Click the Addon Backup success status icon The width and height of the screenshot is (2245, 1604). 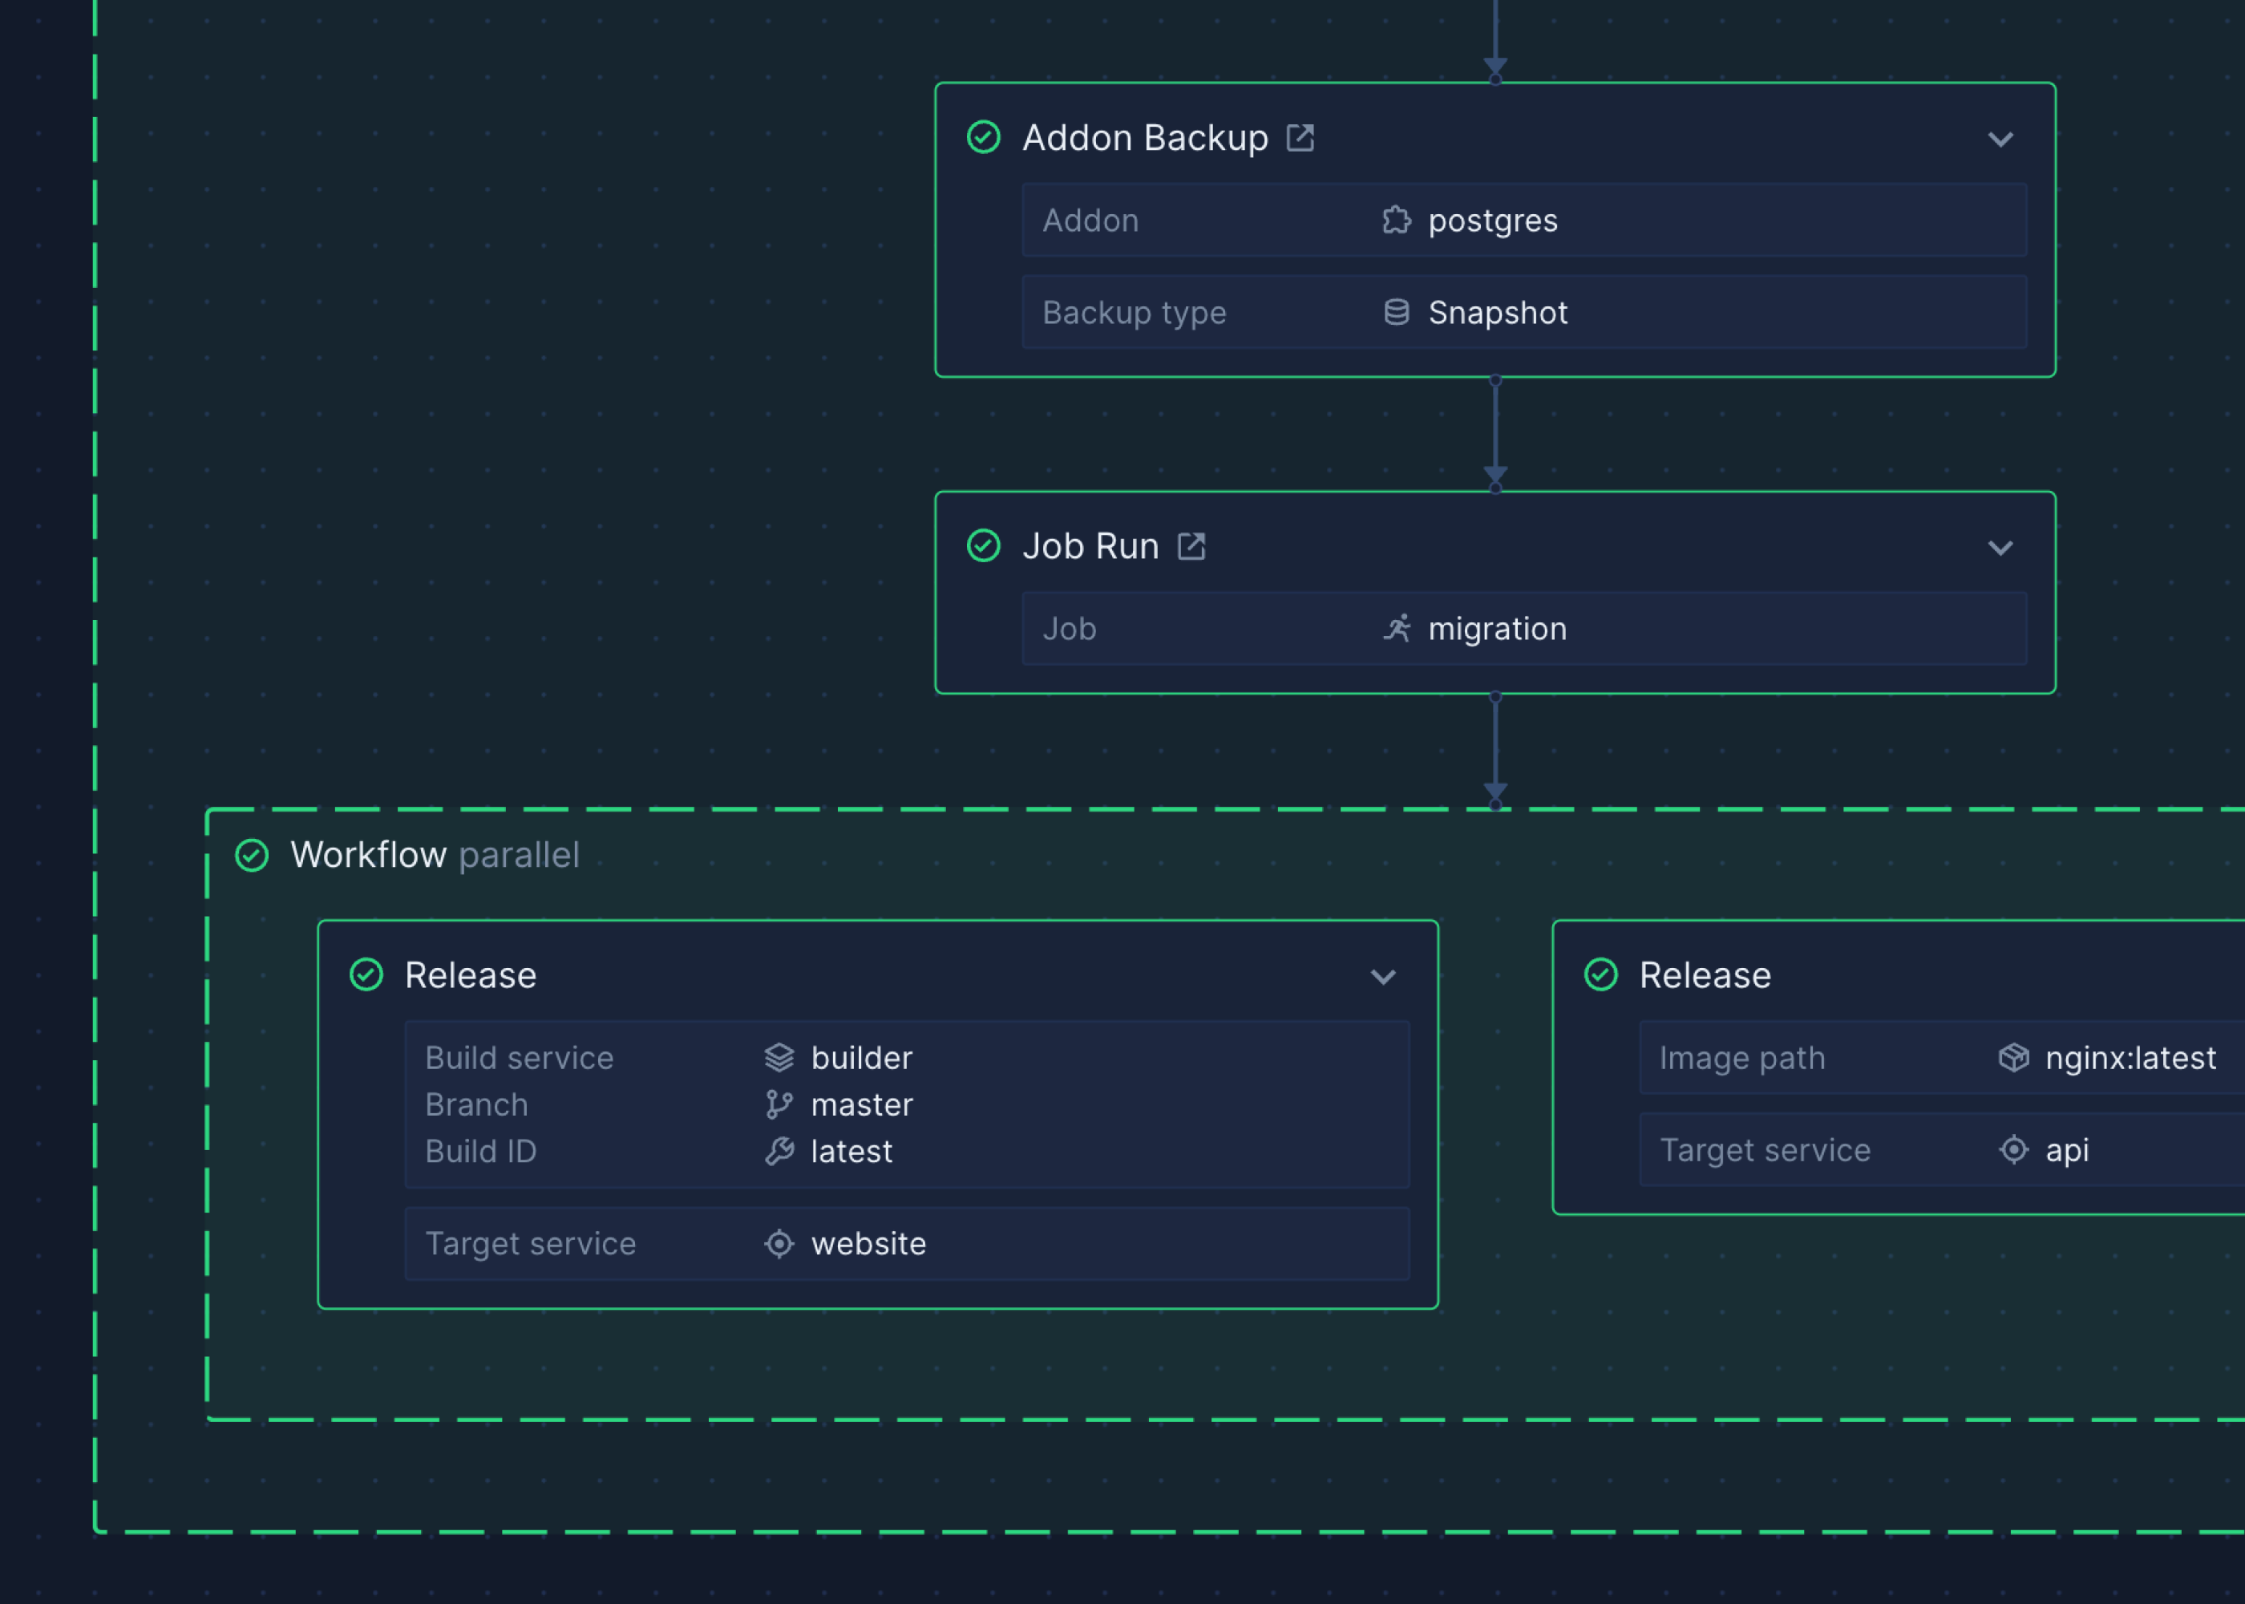(983, 137)
